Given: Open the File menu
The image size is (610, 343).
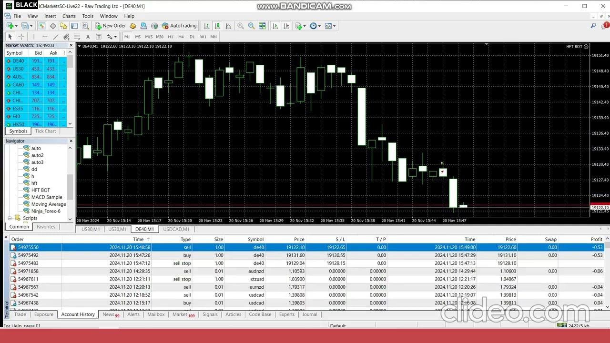Looking at the screenshot, I should tap(17, 16).
